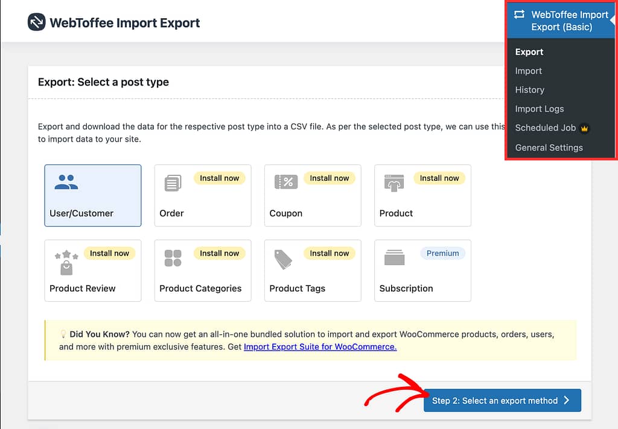This screenshot has height=429, width=618.
Task: Click the WebToffee Import Export page title
Action: [x=124, y=23]
